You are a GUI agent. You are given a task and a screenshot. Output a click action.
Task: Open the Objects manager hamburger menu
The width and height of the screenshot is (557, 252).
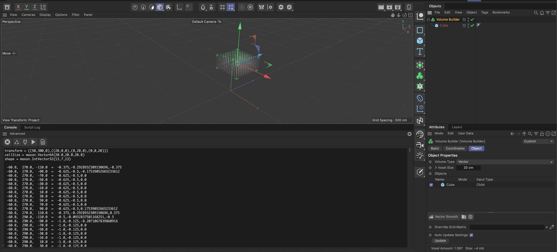[430, 13]
